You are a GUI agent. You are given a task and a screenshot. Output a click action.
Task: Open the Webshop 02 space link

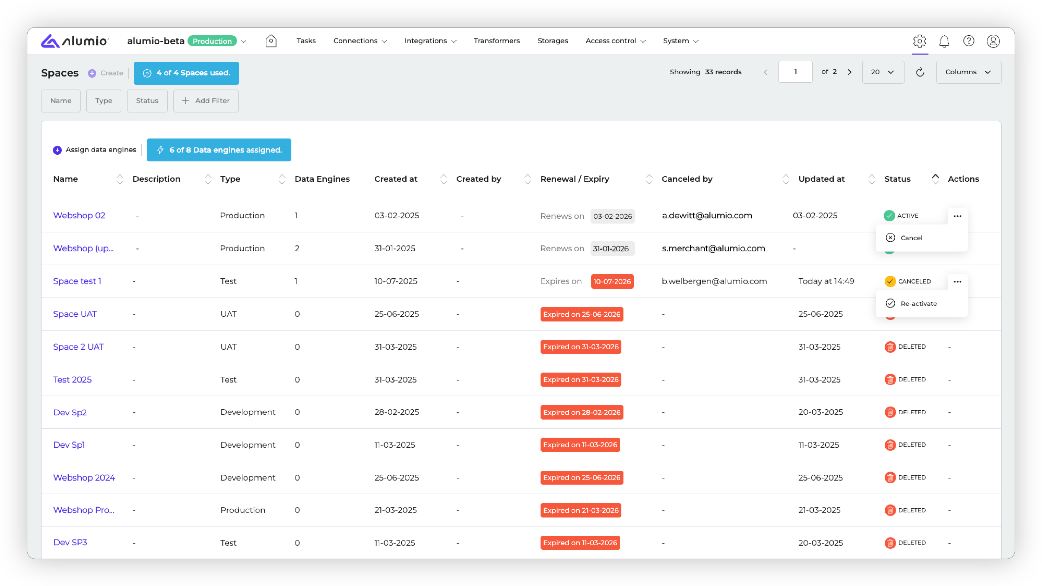(x=79, y=216)
